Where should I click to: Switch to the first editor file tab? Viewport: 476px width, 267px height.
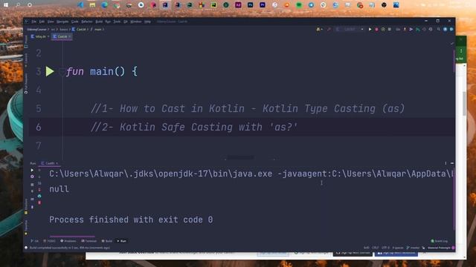40,36
